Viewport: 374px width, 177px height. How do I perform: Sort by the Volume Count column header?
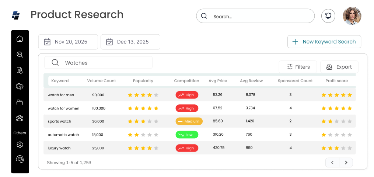pyautogui.click(x=101, y=81)
